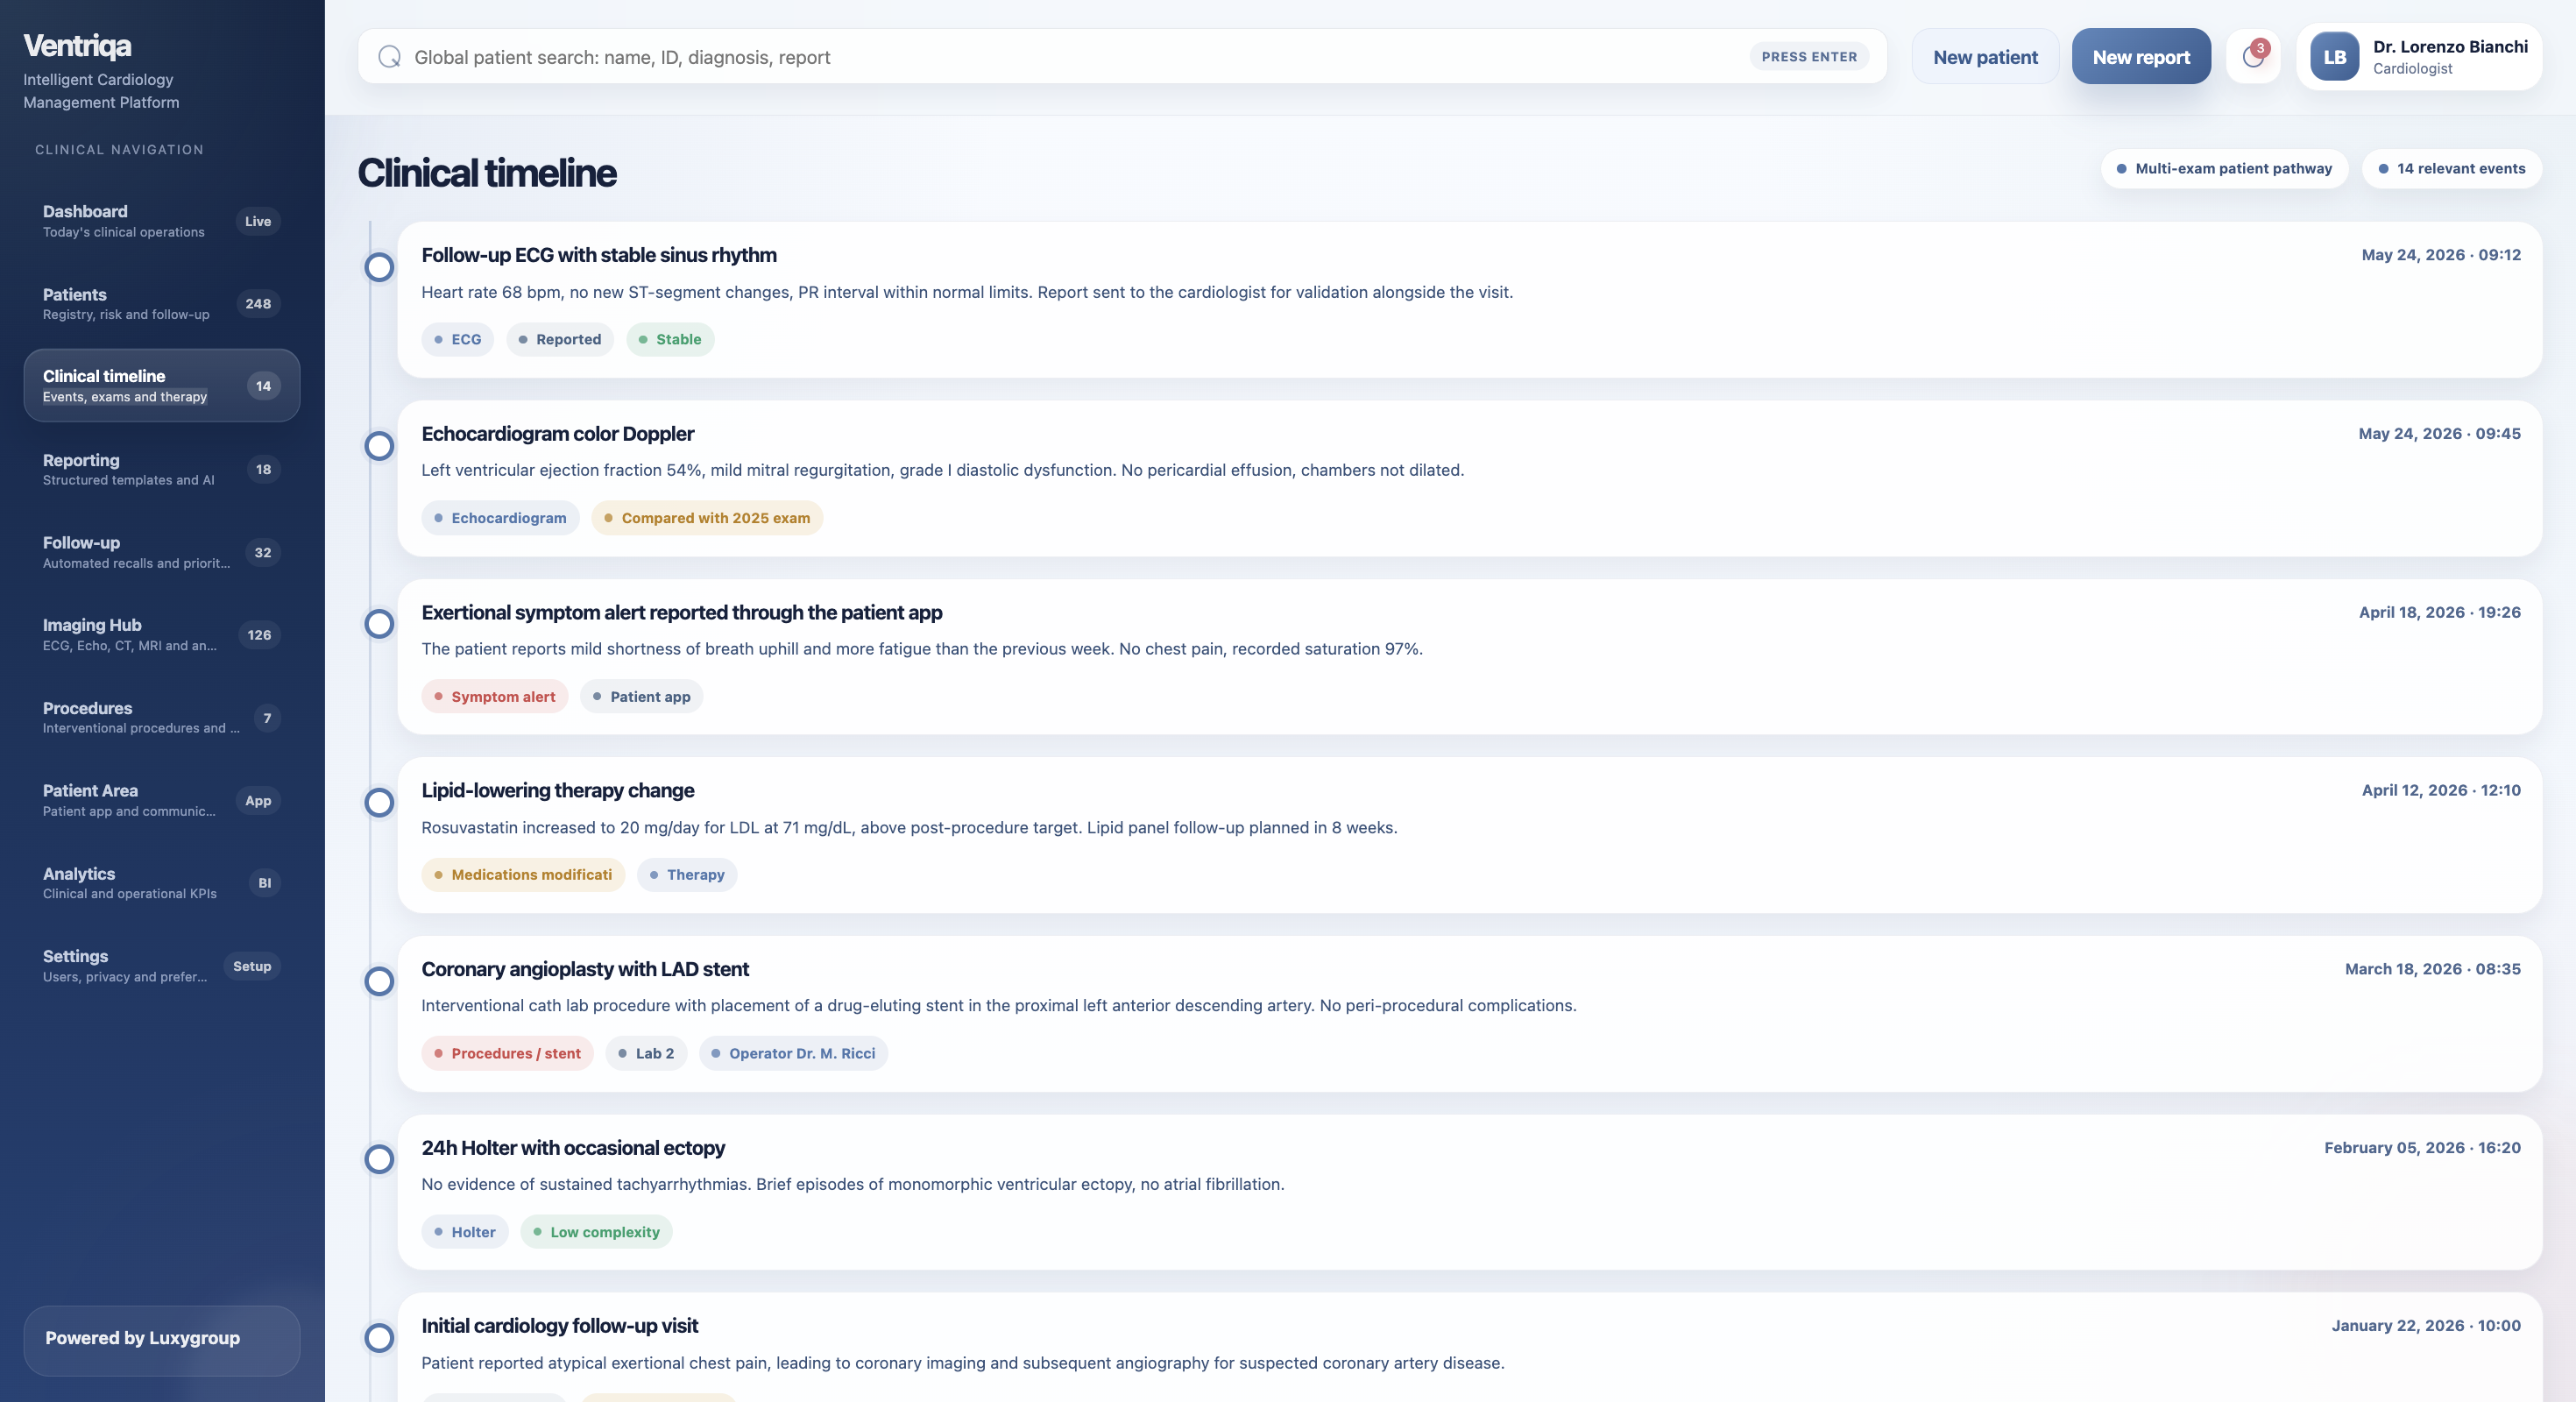Select the Exertional symptom alert timeline marker
2576x1402 pixels.
click(x=379, y=624)
